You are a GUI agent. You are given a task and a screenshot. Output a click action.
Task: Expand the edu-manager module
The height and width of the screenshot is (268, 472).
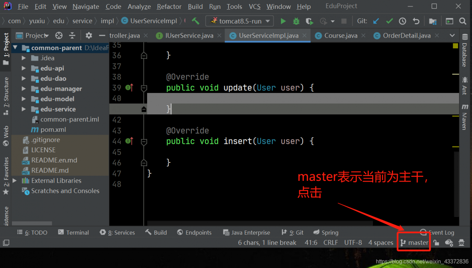24,89
